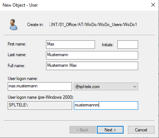Click the Full name field Mustermann Max

pyautogui.click(x=92, y=66)
